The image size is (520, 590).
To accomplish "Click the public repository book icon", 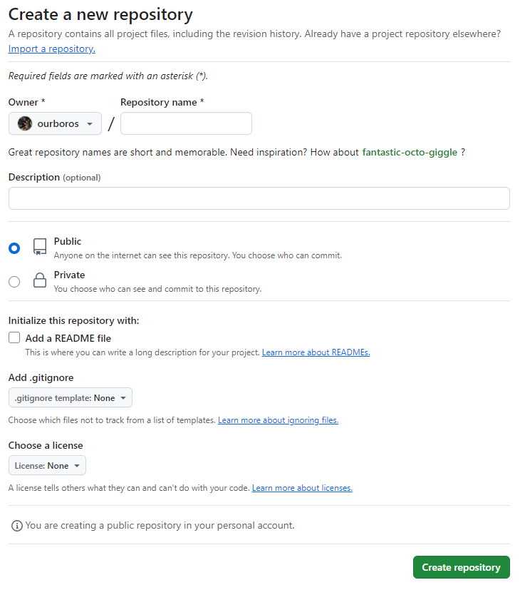I will 40,248.
